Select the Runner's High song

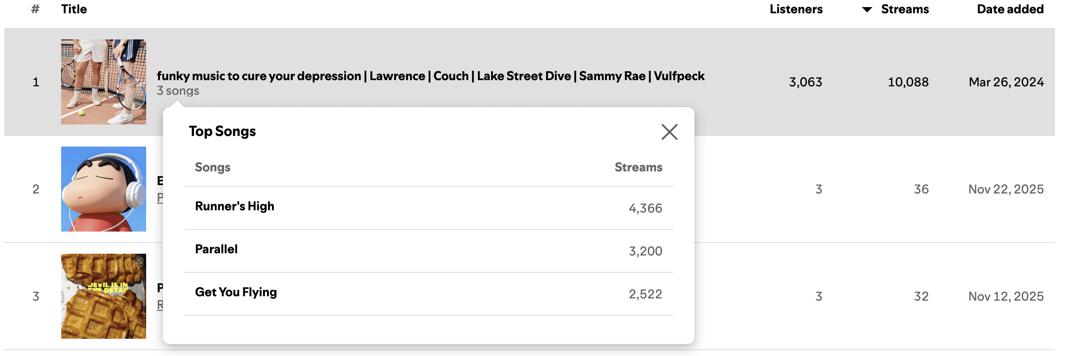(x=235, y=206)
